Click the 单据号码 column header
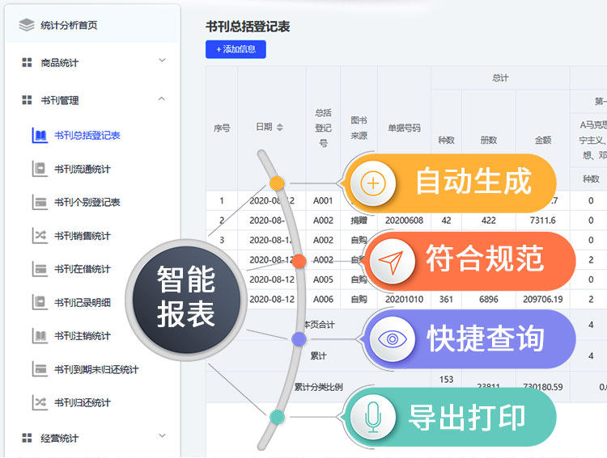Image resolution: width=607 pixels, height=458 pixels. point(404,128)
